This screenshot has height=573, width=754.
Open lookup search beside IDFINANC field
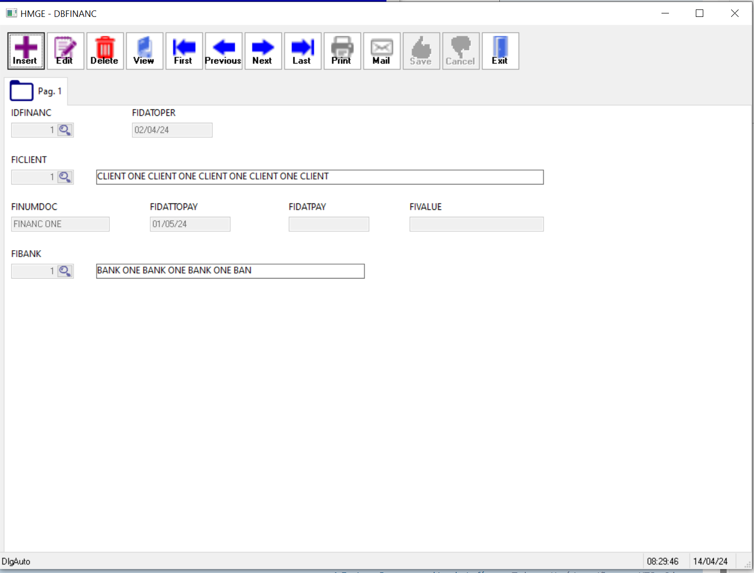pos(65,130)
